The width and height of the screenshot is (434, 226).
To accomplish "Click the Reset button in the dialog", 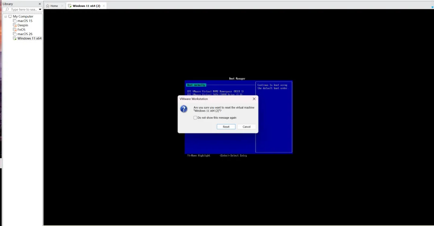I will coord(226,127).
